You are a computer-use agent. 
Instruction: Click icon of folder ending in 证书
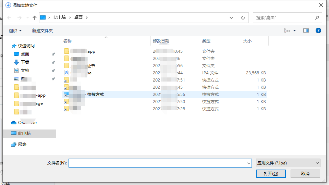point(66,65)
